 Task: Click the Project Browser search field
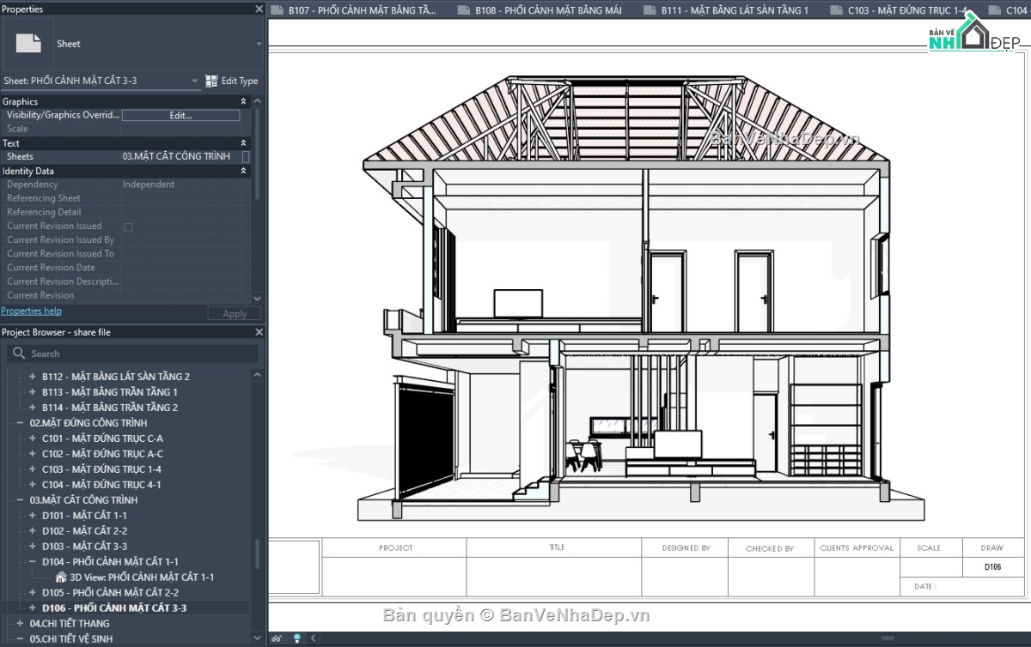[x=133, y=354]
